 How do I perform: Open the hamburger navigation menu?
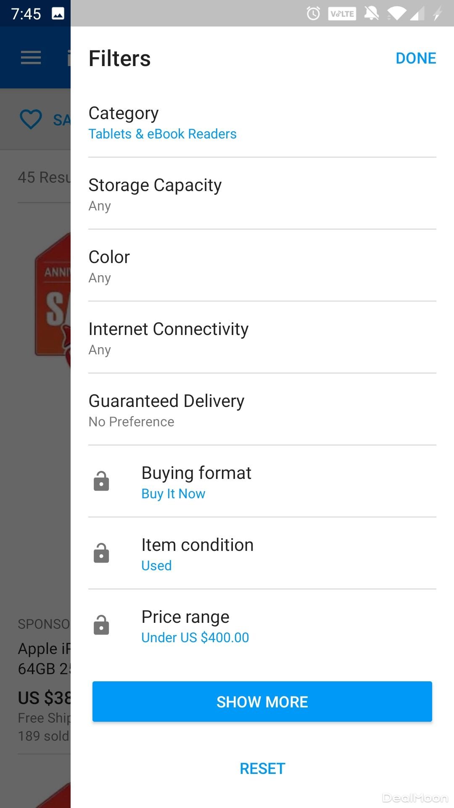pos(31,58)
